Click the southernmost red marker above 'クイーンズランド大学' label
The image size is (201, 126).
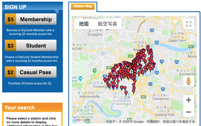(126, 93)
